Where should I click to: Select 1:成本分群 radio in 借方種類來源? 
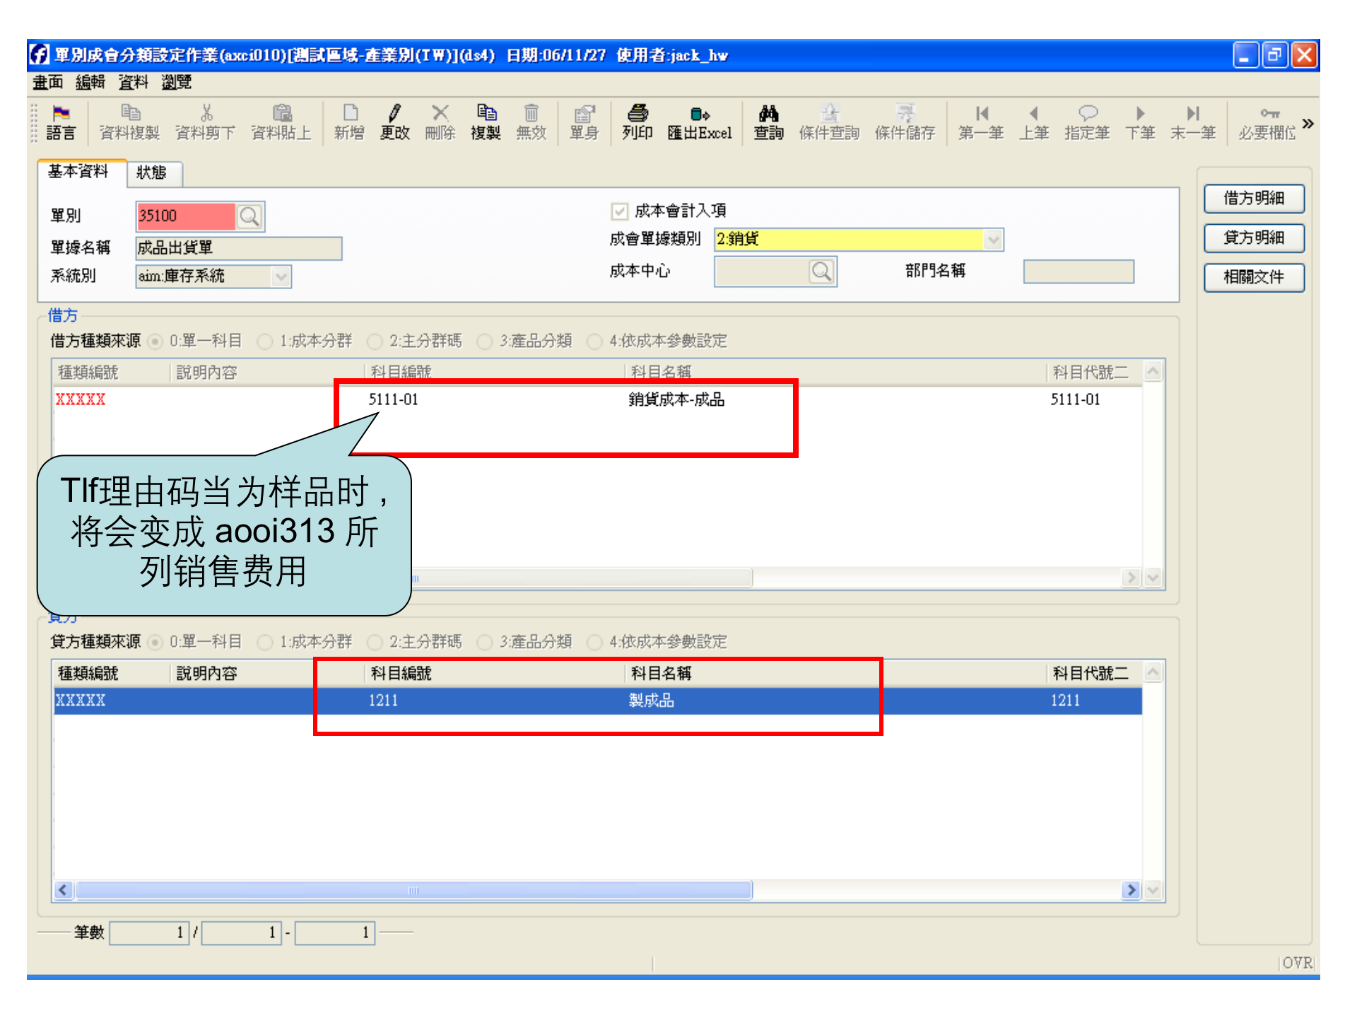tap(266, 341)
